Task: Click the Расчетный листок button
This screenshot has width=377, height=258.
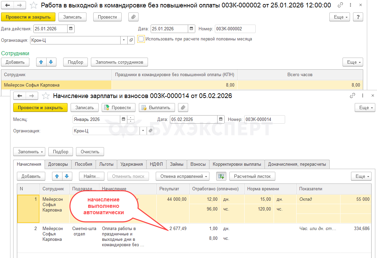Action: pyautogui.click(x=252, y=176)
